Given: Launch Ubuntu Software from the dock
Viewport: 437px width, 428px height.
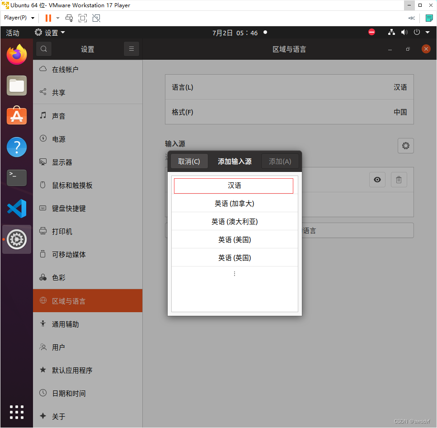Looking at the screenshot, I should 17,115.
